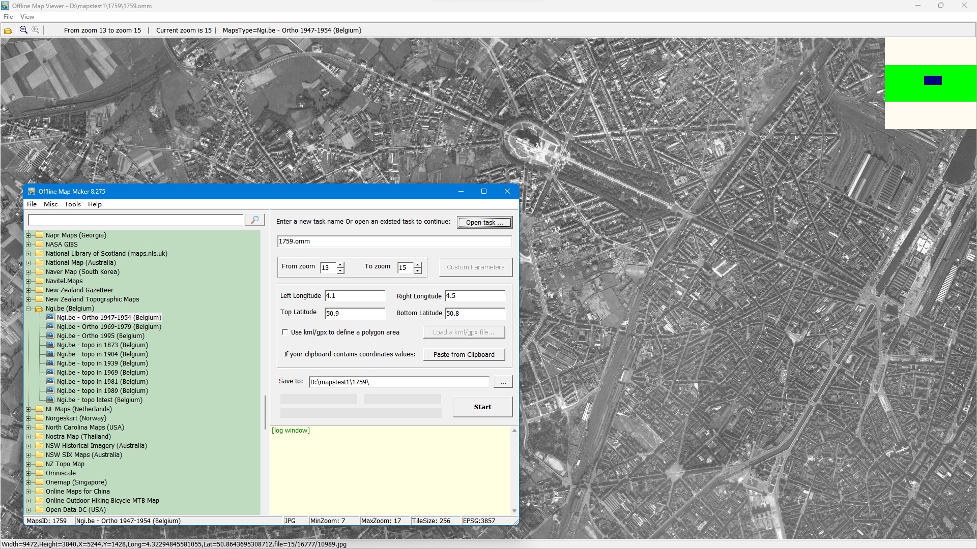
Task: Click the Save to browse ... button
Action: click(x=503, y=382)
